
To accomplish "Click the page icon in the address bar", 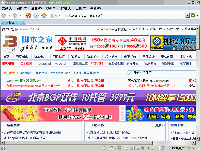I will [x=68, y=16].
